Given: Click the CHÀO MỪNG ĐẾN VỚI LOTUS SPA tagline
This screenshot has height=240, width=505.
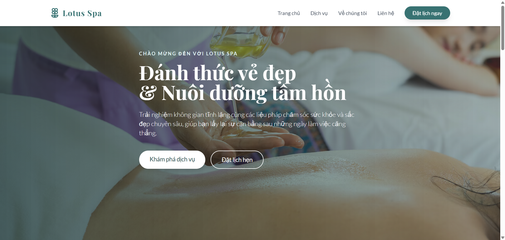Looking at the screenshot, I should pos(188,54).
